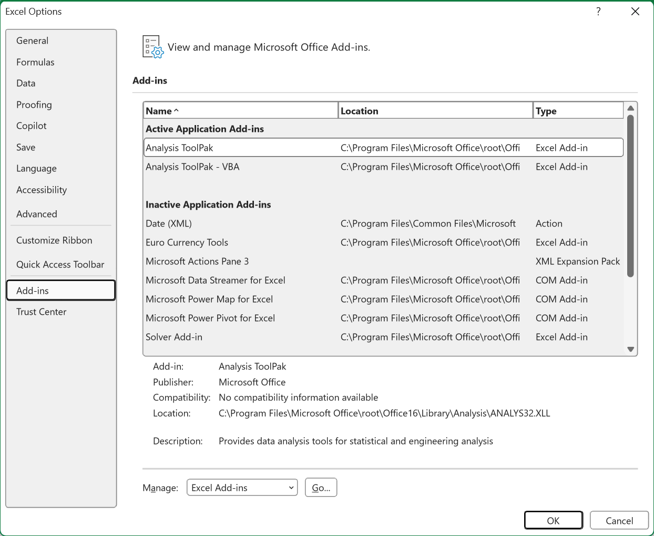Open Proofing settings

click(61, 105)
